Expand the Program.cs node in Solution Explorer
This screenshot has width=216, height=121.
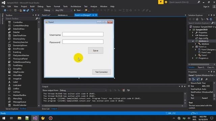coord(193,58)
